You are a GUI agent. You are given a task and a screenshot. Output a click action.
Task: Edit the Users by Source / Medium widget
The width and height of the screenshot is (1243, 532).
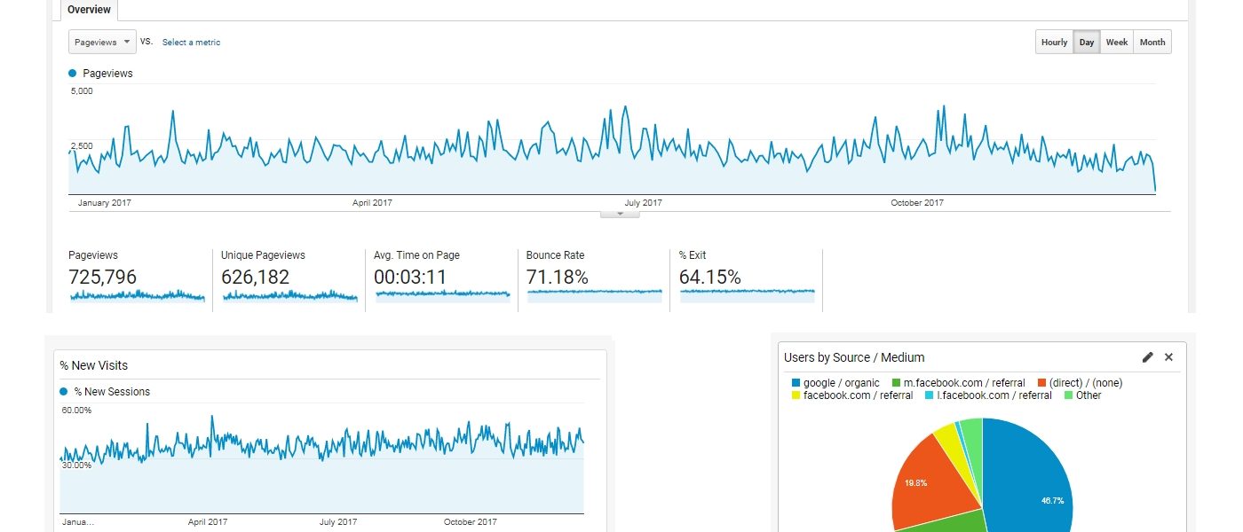click(1147, 357)
